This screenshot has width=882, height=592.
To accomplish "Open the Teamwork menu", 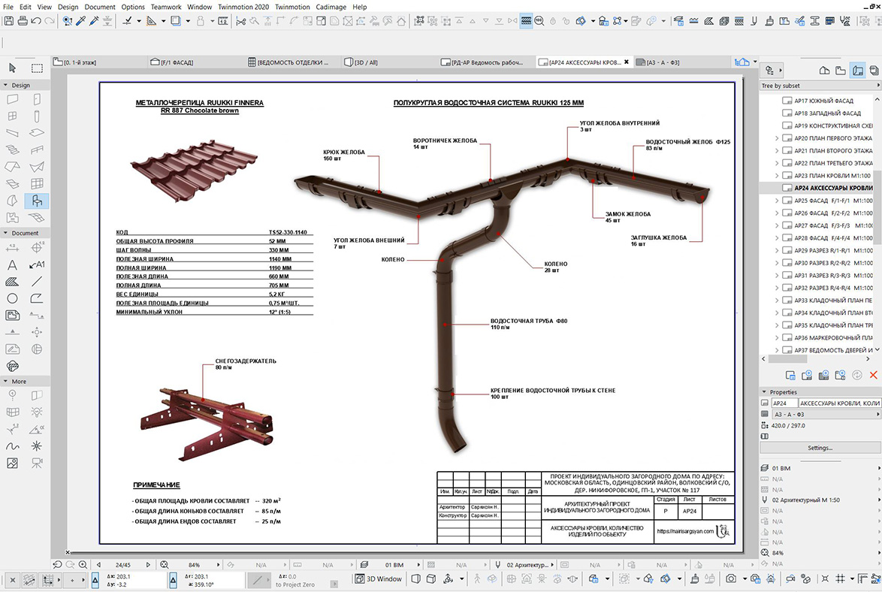I will [x=166, y=7].
